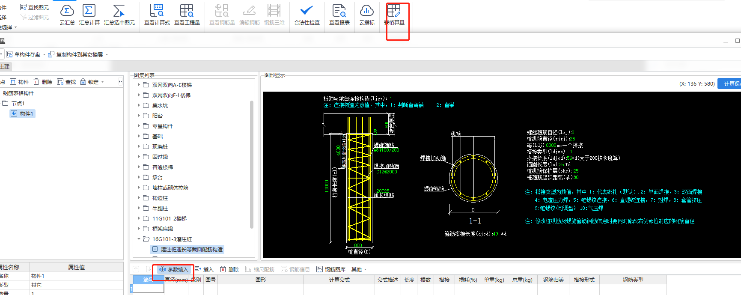Select 节点1 tree node

click(18, 103)
